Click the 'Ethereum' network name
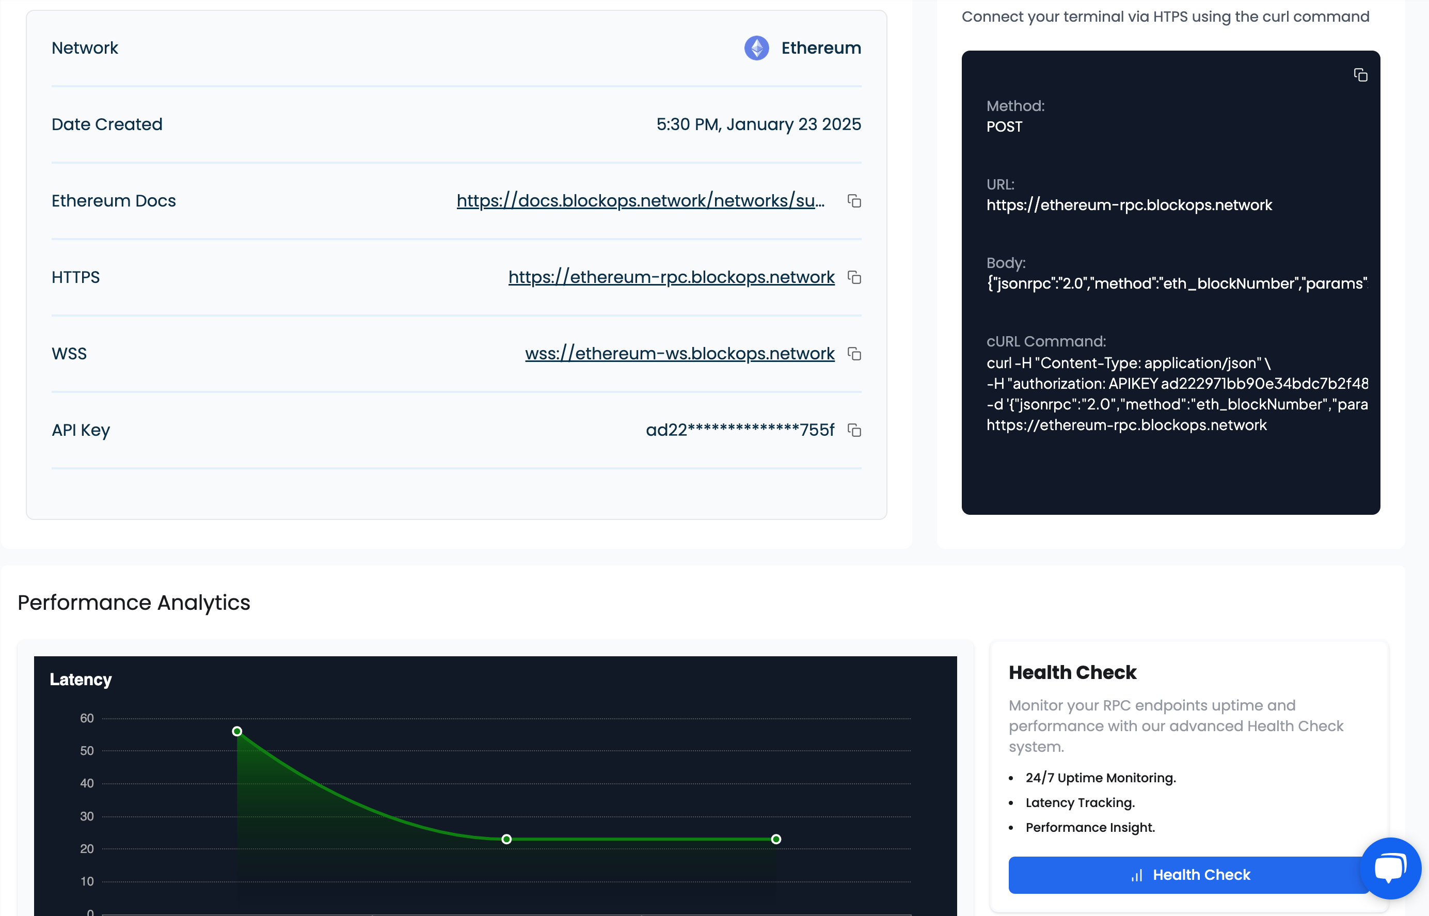 (821, 48)
